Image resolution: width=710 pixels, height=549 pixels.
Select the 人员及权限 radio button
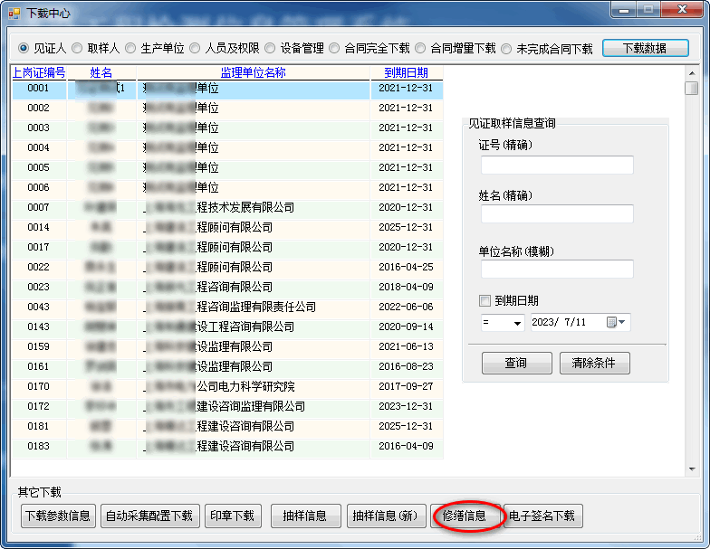coord(196,48)
